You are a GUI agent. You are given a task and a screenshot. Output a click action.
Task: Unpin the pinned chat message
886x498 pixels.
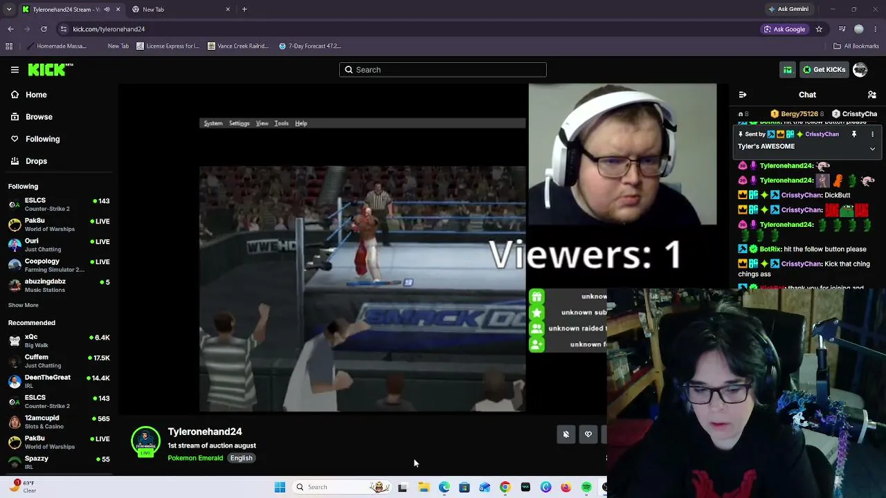coord(854,134)
